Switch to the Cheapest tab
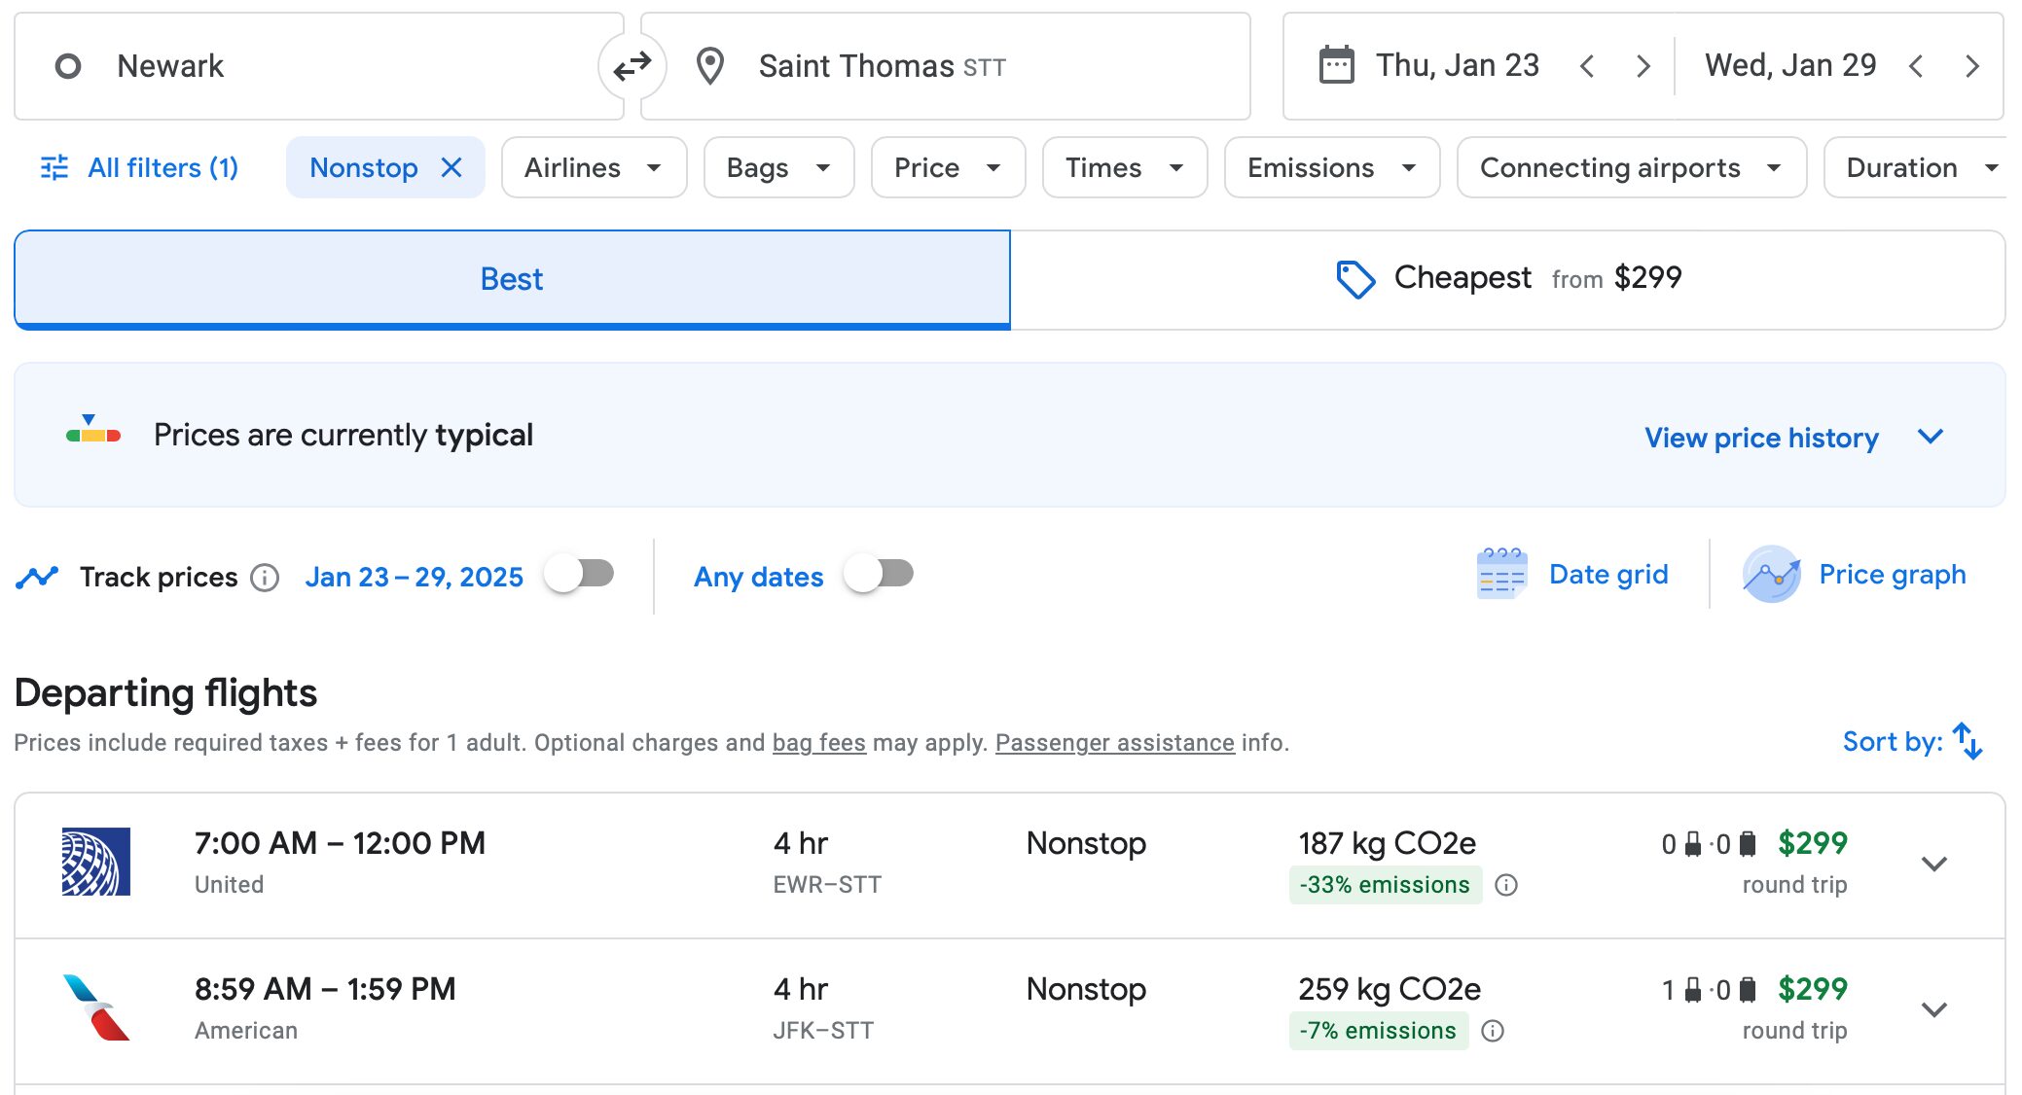This screenshot has height=1095, width=2022. pyautogui.click(x=1507, y=279)
